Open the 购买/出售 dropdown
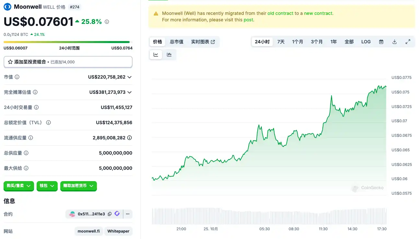Viewport: 419px width, 239px height. pyautogui.click(x=19, y=186)
